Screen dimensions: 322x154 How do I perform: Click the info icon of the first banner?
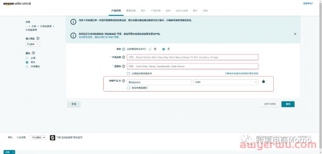coord(73,22)
